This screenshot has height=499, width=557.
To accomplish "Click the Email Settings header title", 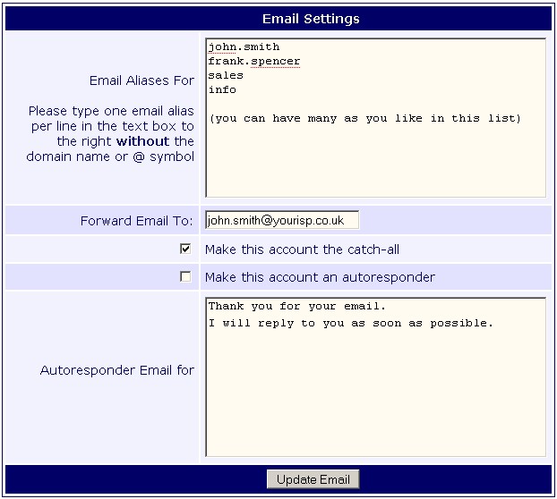I will click(311, 19).
